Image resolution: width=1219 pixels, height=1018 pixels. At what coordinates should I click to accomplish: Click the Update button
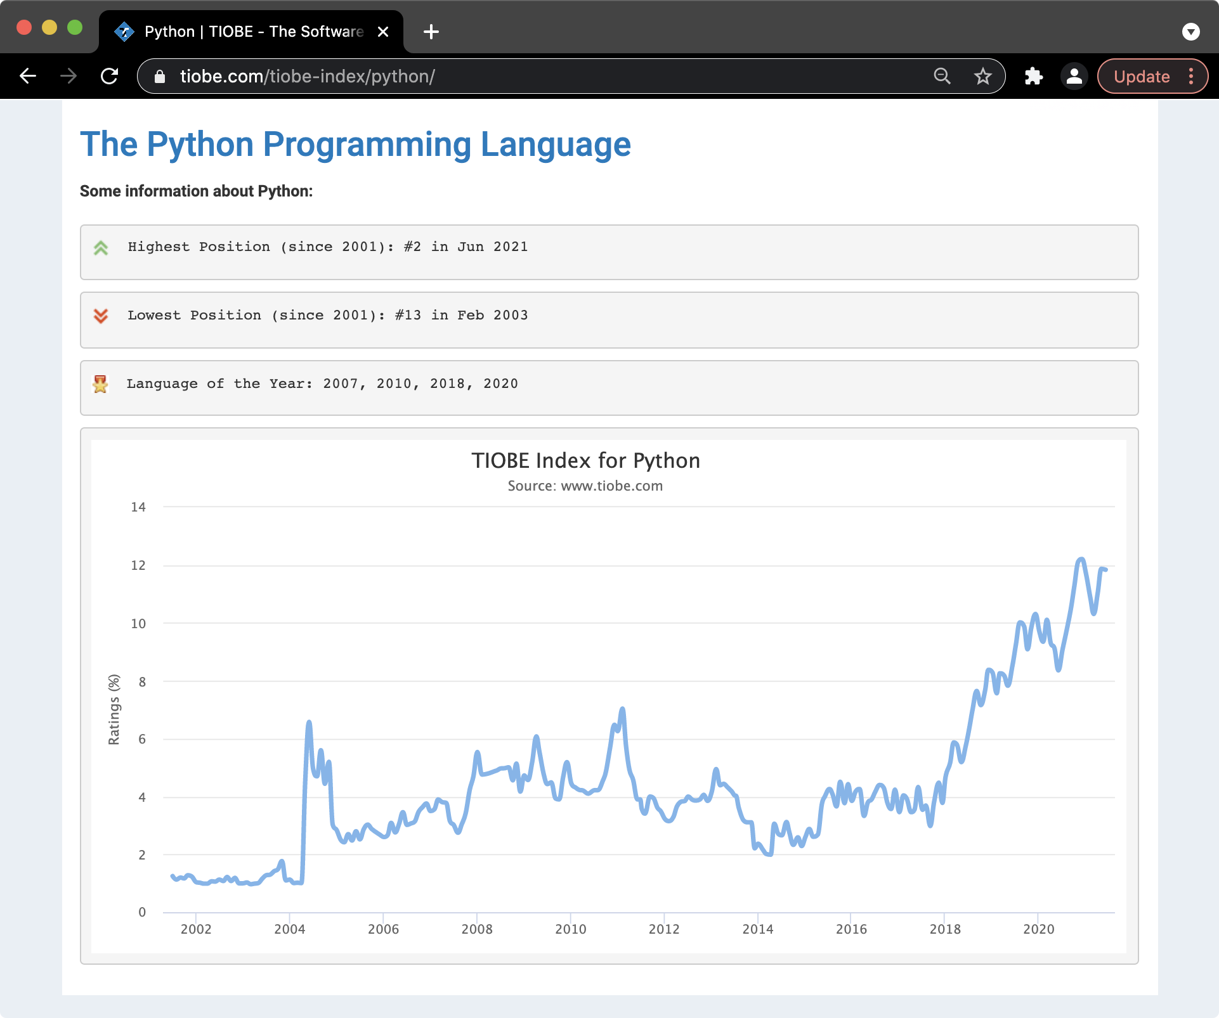point(1142,77)
